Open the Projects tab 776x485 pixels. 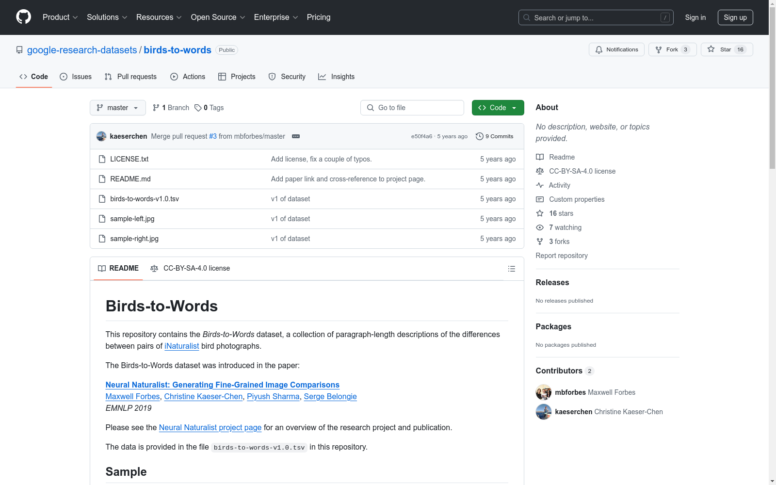(237, 77)
